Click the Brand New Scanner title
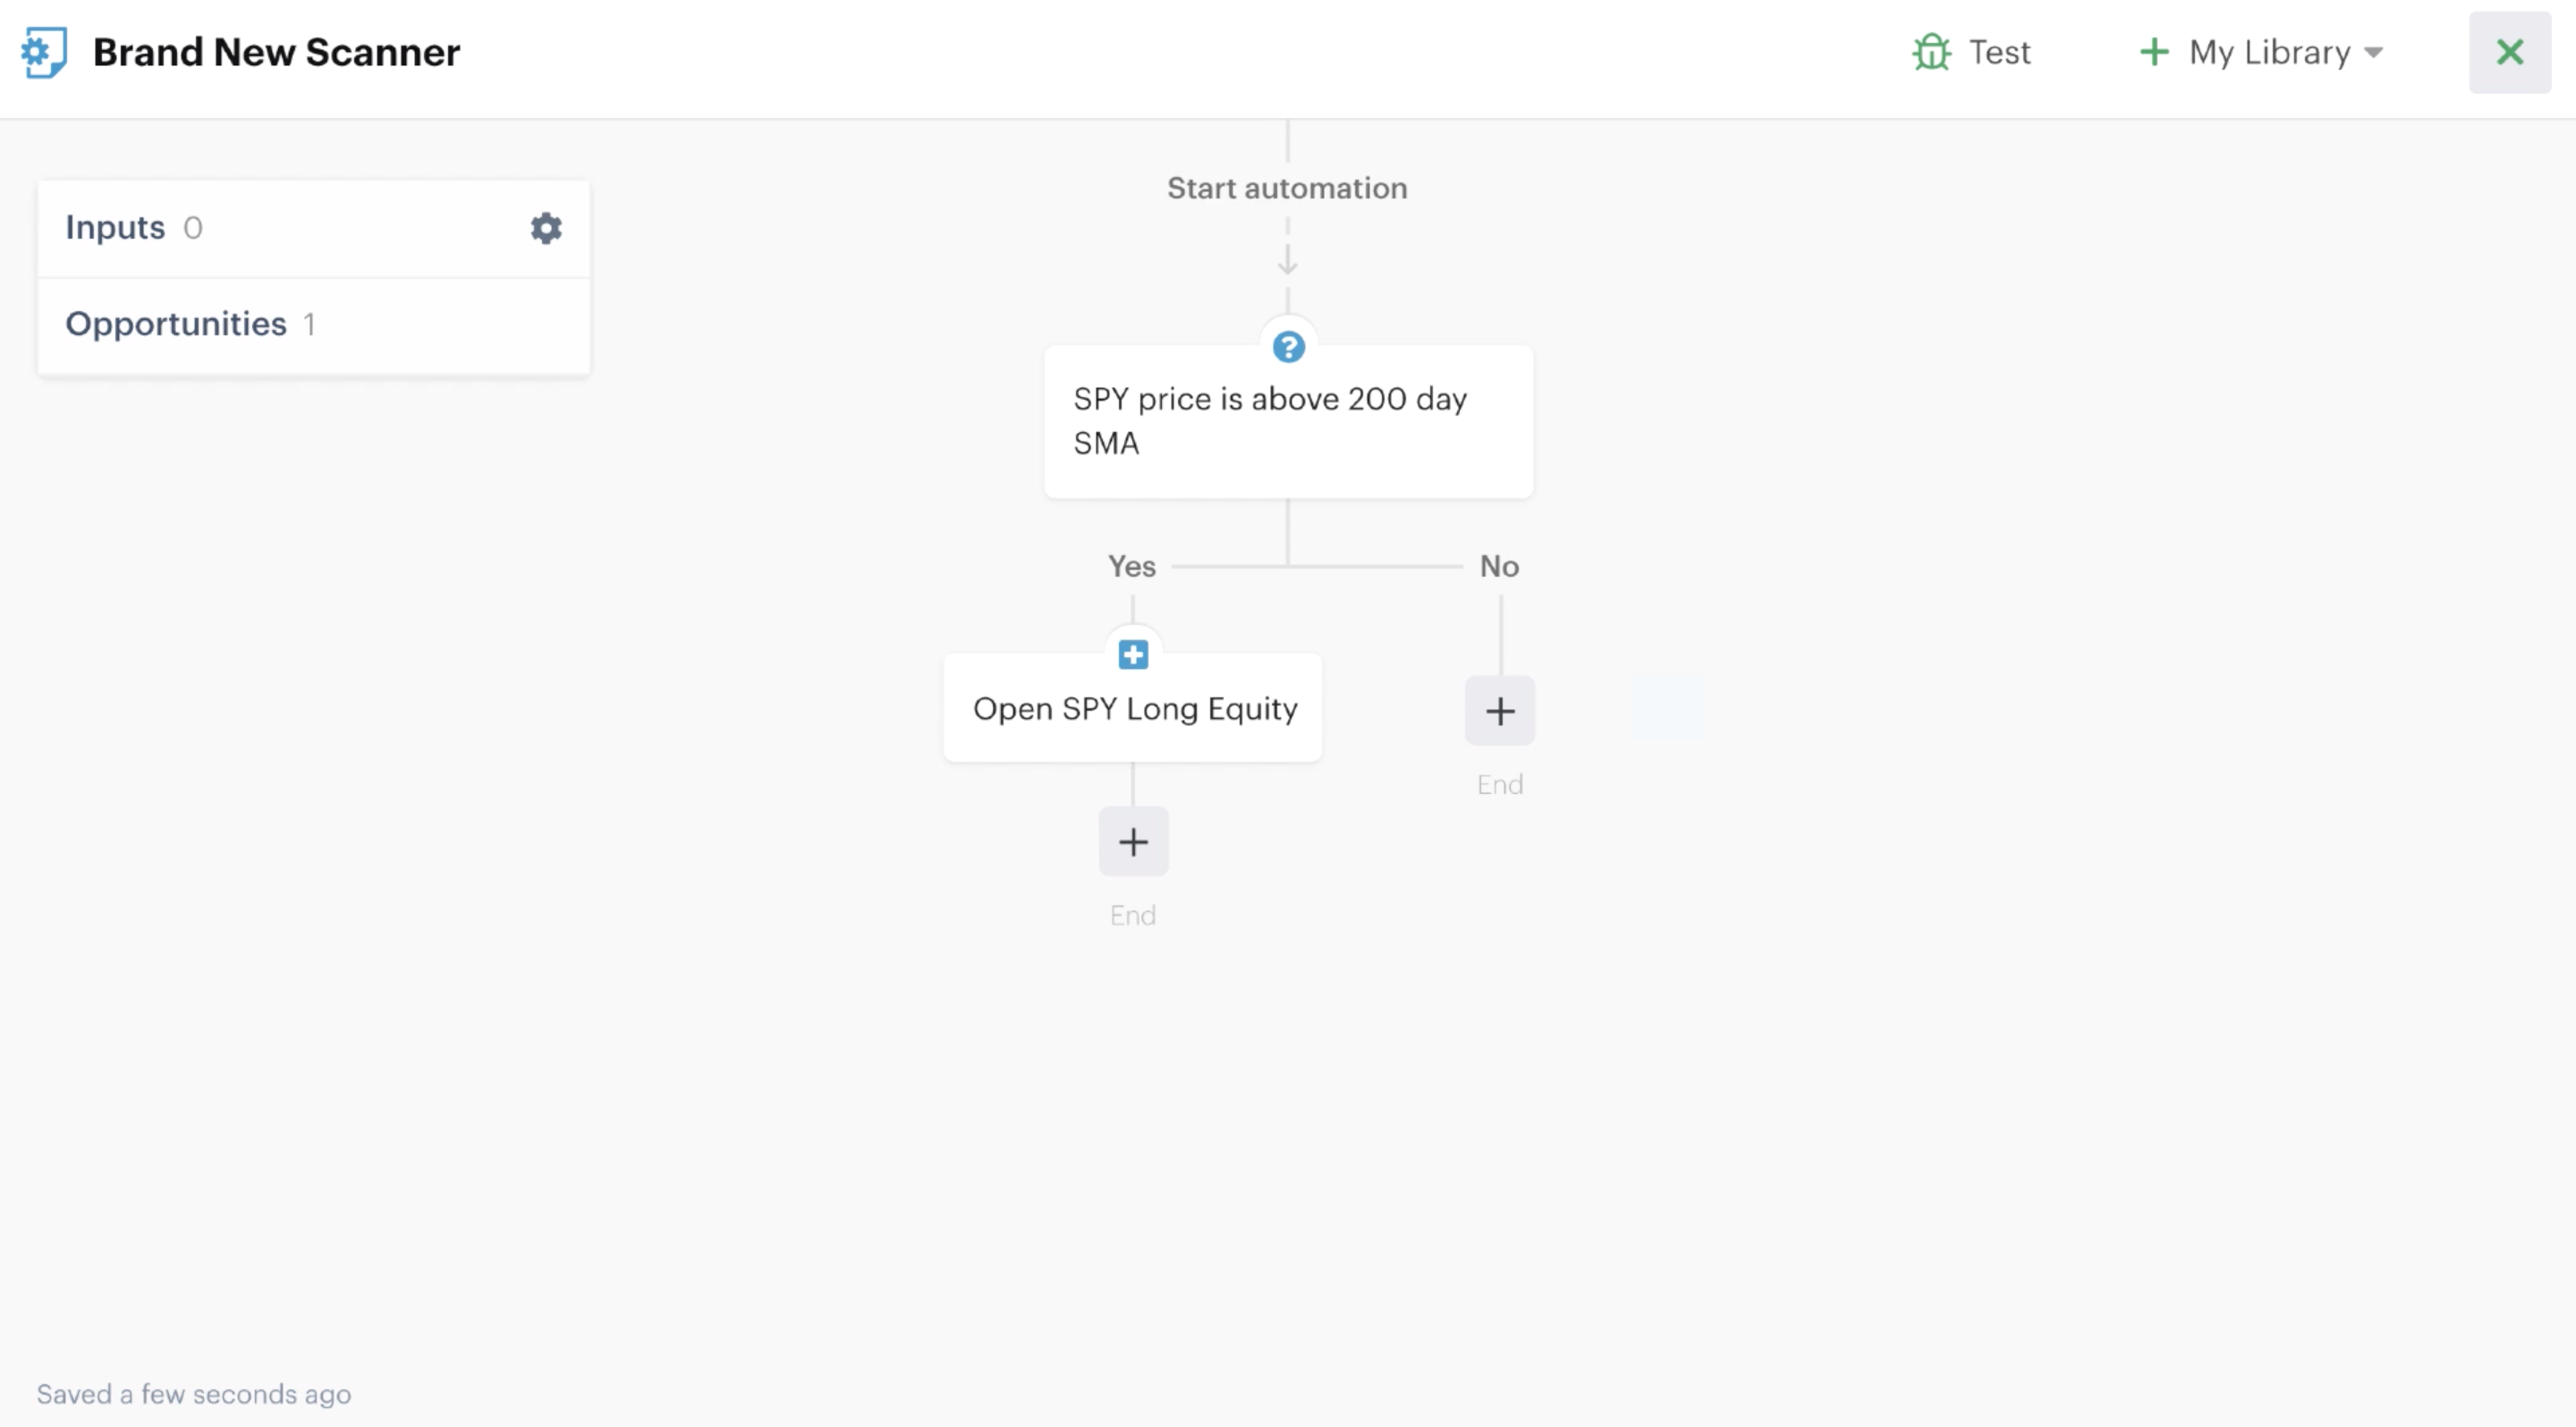This screenshot has width=2576, height=1427. coord(276,52)
